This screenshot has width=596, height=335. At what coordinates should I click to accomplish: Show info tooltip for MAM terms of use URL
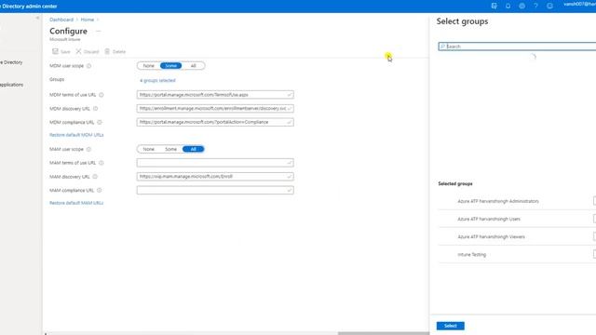tap(102, 163)
